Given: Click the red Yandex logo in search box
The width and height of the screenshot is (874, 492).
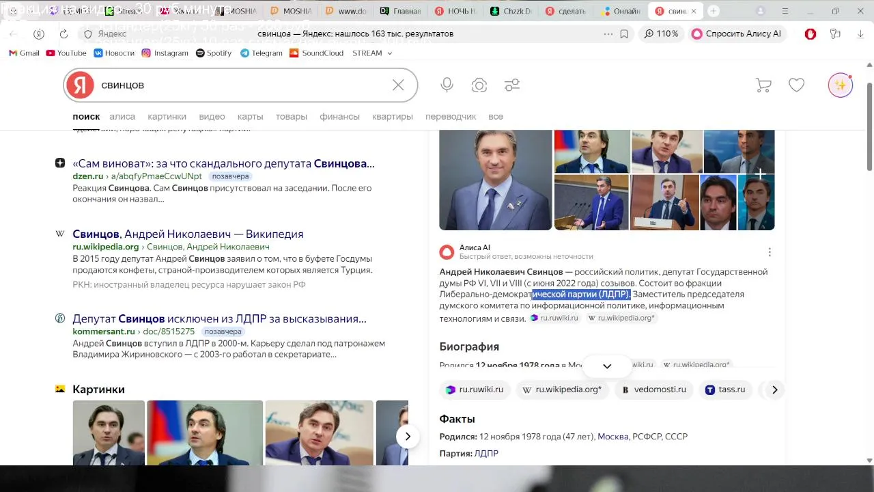Looking at the screenshot, I should coord(80,85).
